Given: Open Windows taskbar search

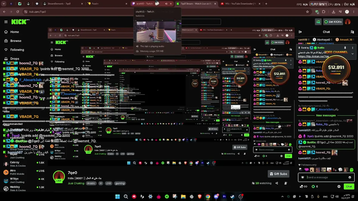Looking at the screenshot, I should pos(126,197).
